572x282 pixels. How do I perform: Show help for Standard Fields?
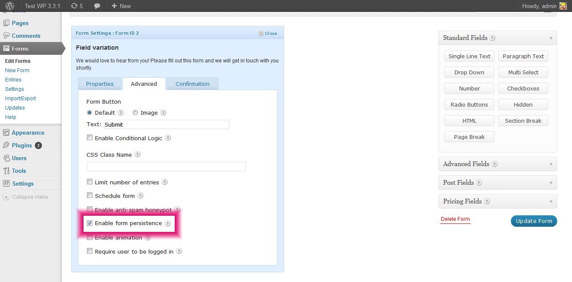click(492, 38)
